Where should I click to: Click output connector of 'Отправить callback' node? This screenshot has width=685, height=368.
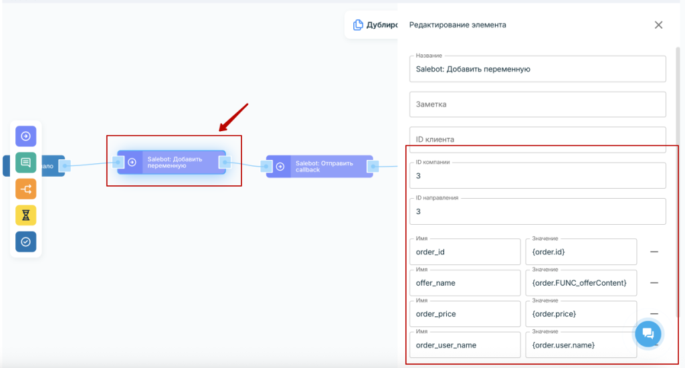373,167
